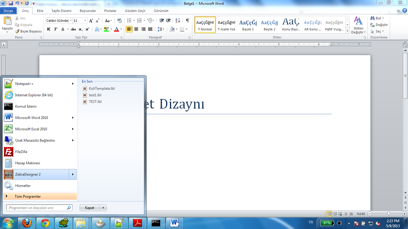Open font name dropdown Calibri (Gövde)
This screenshot has width=408, height=229.
70,21
